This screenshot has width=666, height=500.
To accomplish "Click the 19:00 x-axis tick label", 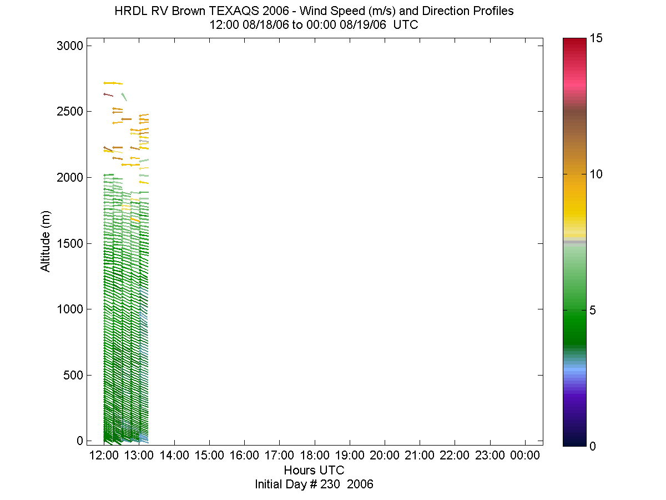I will [350, 456].
